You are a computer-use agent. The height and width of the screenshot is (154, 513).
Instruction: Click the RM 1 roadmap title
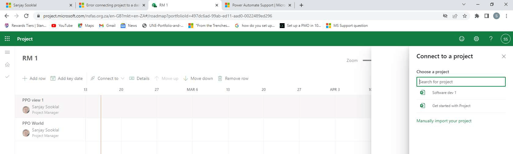click(30, 58)
